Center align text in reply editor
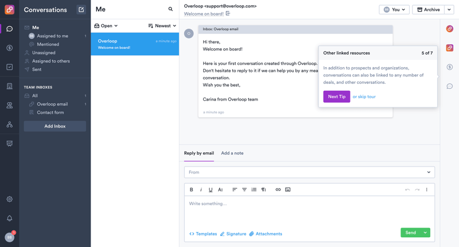459x247 pixels. pyautogui.click(x=244, y=190)
